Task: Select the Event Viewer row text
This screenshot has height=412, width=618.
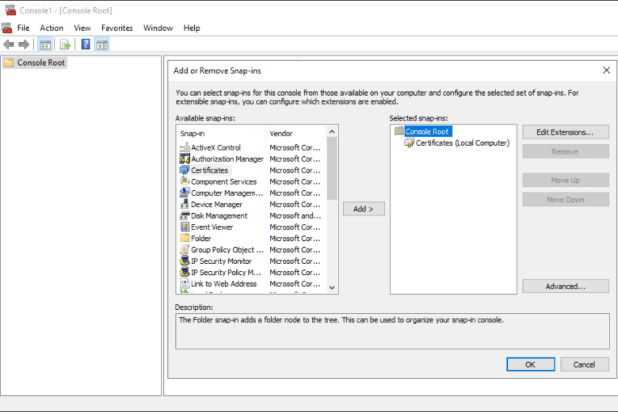Action: pos(212,227)
